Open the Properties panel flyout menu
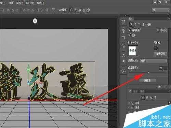This screenshot has width=171, height=128. (x=168, y=18)
